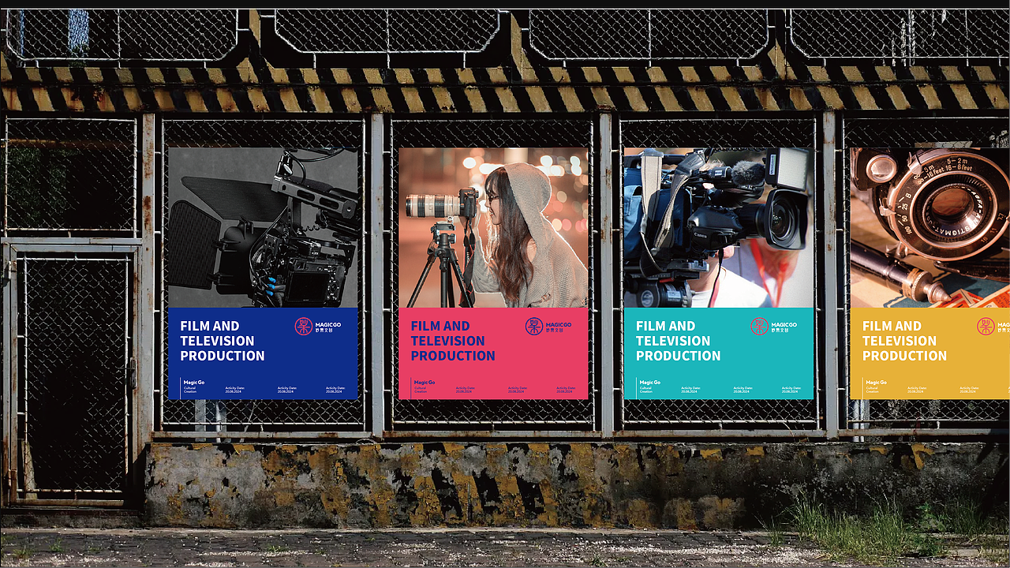Click the blue poster's FILM AND TELEVISION PRODUCTION headline
The height and width of the screenshot is (568, 1010).
tap(223, 341)
